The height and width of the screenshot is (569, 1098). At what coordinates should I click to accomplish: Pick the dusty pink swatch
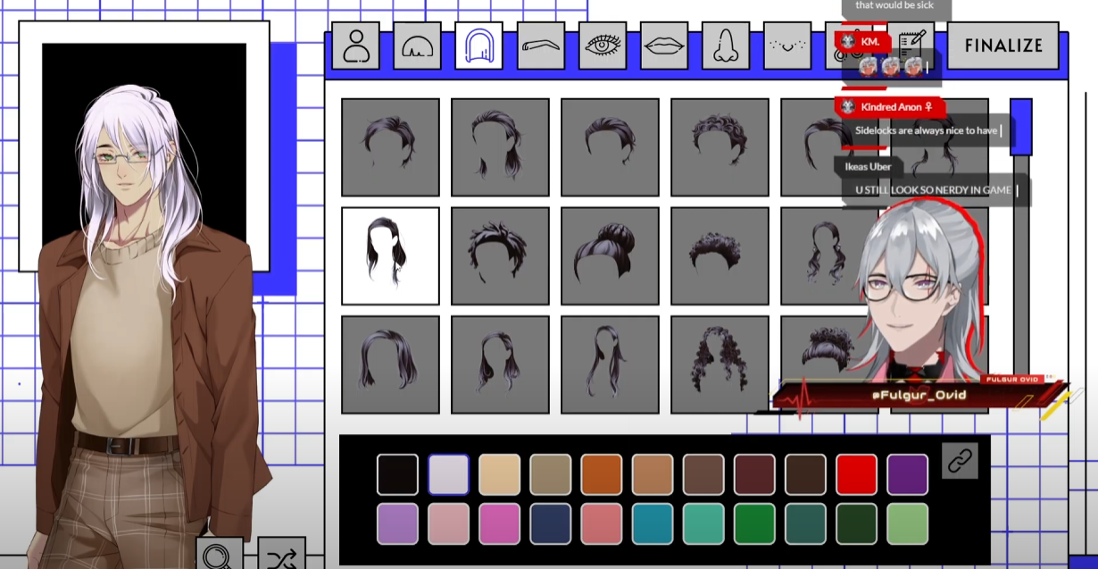(448, 524)
